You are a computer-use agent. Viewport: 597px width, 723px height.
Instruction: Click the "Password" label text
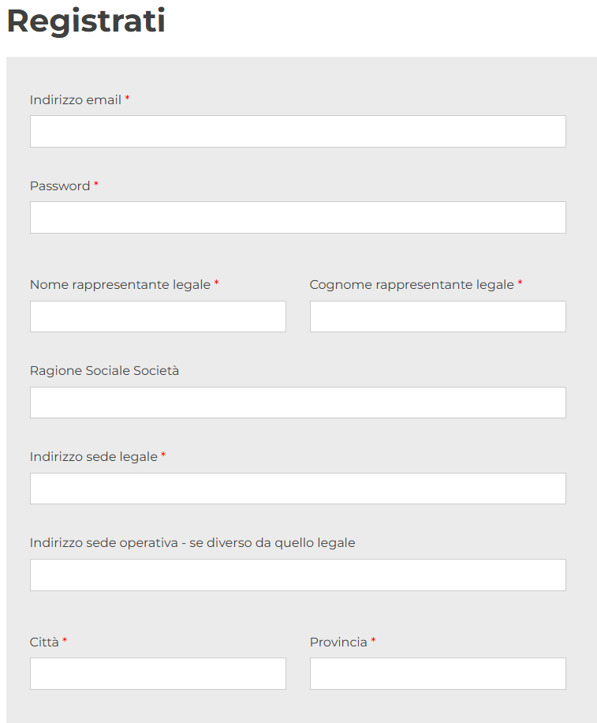(60, 186)
